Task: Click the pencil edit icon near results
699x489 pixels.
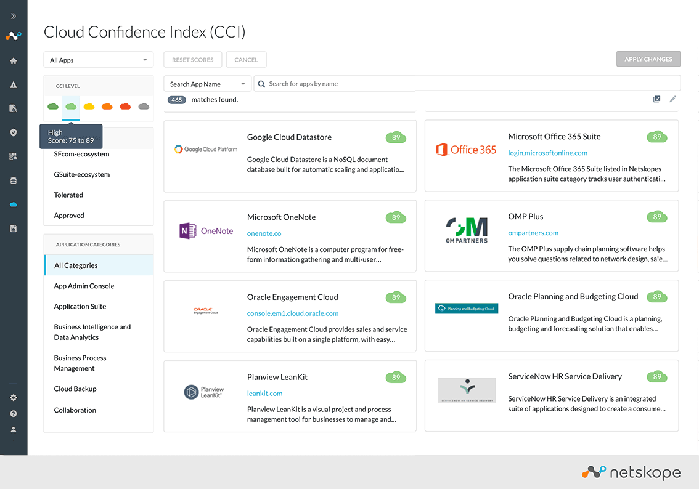Action: click(x=672, y=99)
